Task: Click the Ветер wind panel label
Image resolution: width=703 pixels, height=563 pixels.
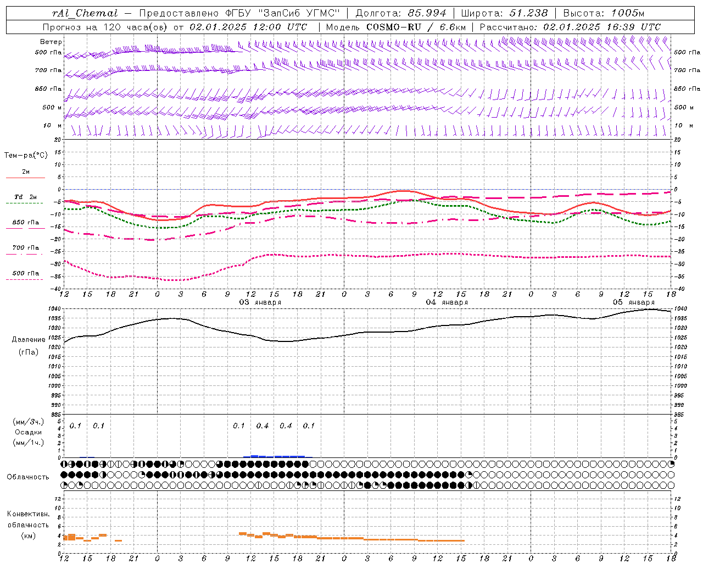Action: [51, 42]
